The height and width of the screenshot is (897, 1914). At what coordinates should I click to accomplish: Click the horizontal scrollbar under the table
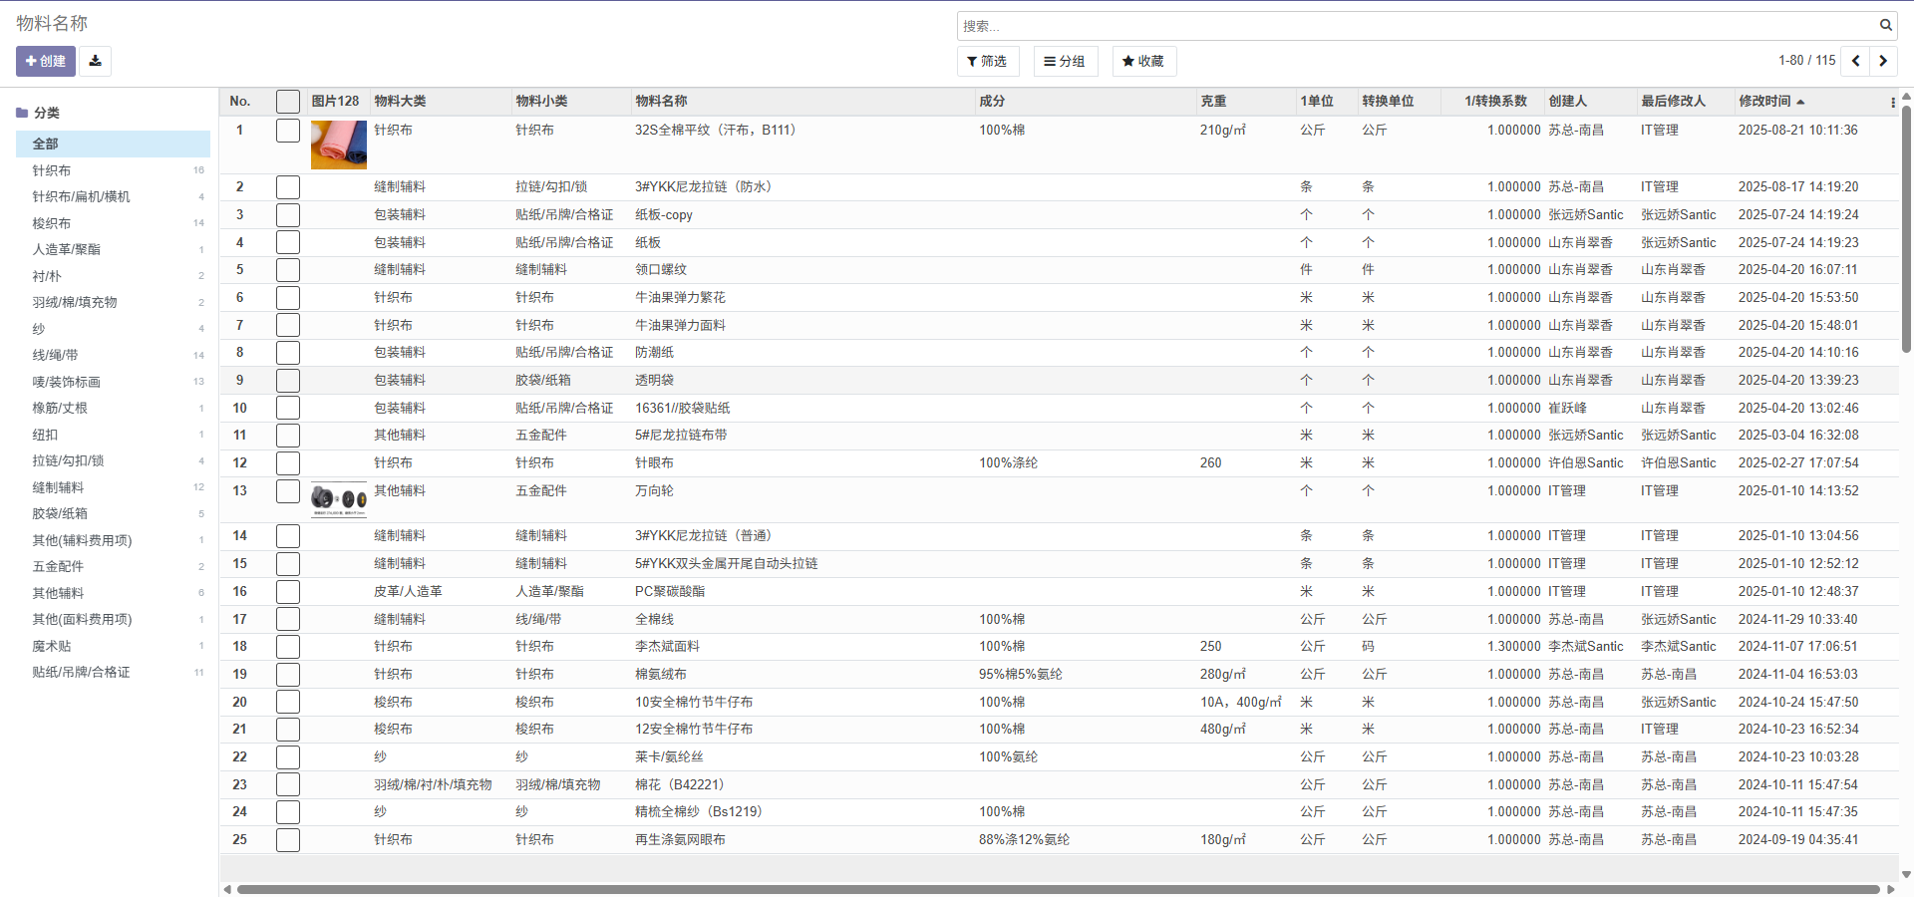[1058, 889]
